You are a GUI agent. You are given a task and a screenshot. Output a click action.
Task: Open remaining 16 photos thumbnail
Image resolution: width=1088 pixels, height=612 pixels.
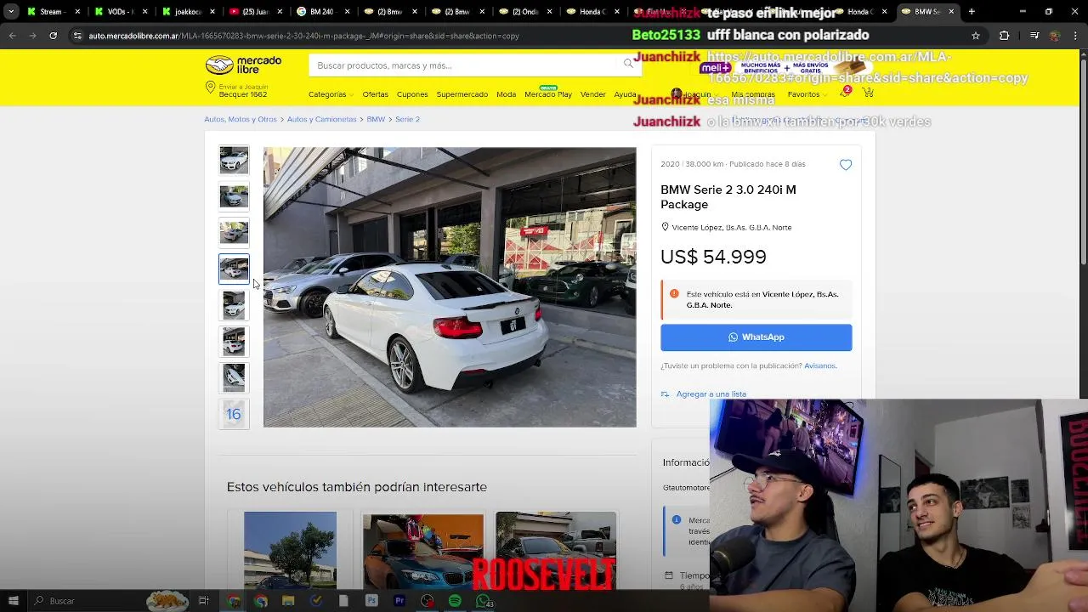click(x=234, y=414)
